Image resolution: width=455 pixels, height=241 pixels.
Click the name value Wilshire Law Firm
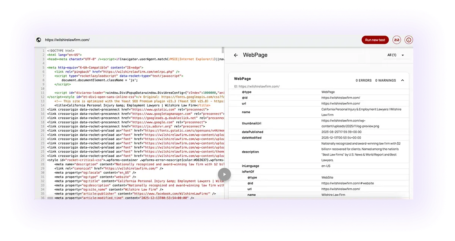point(333,195)
